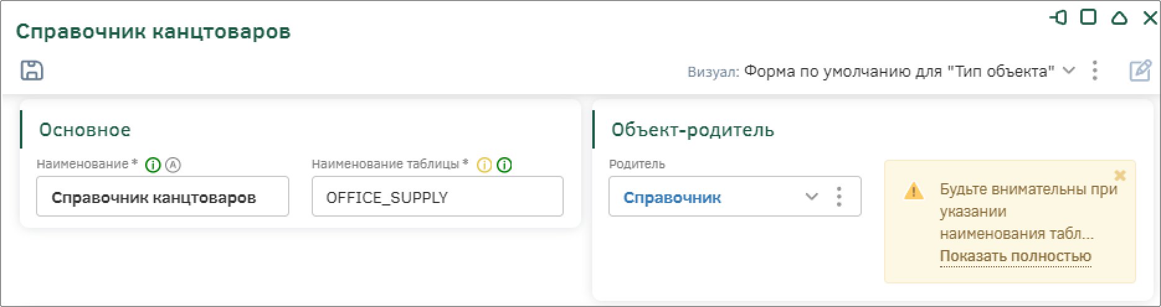Select the Основное section header
Screen dimensions: 1161x307
(x=85, y=130)
